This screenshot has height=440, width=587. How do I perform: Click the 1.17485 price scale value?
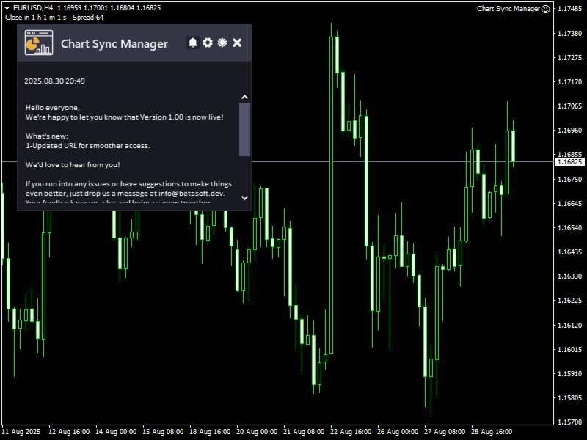tap(570, 9)
